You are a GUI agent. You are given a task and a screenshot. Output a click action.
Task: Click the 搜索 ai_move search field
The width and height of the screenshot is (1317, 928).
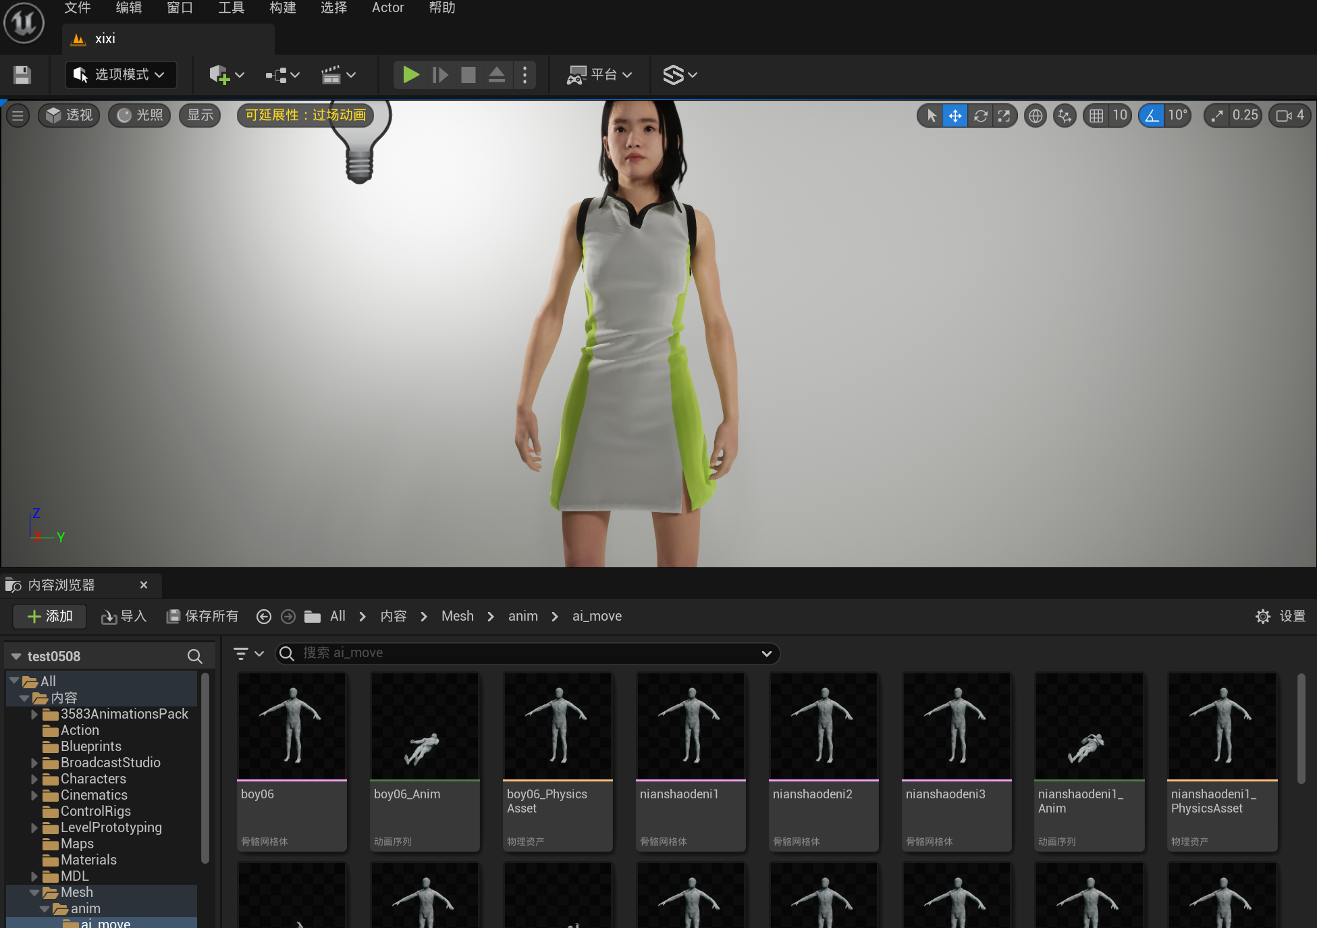(x=527, y=653)
